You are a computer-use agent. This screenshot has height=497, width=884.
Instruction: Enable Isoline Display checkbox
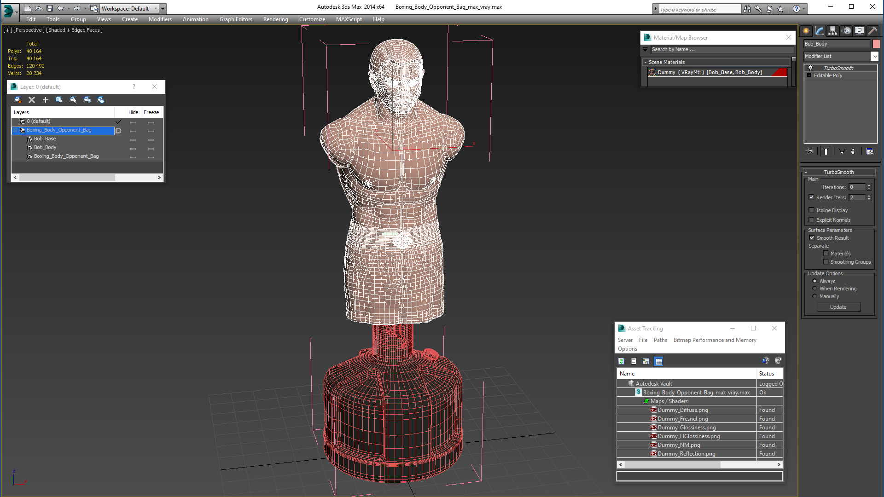coord(812,210)
